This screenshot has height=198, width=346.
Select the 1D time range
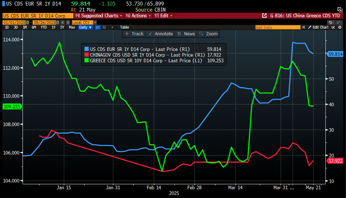[7, 27]
